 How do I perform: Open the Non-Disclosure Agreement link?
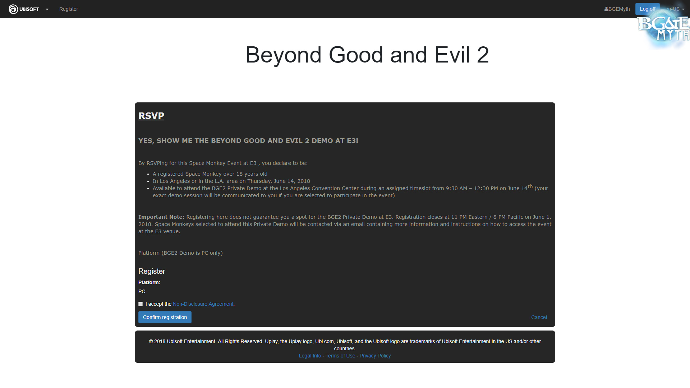click(203, 304)
